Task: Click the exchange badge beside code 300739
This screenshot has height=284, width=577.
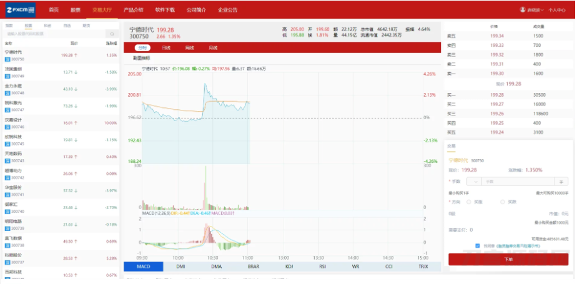Action: 7,228
